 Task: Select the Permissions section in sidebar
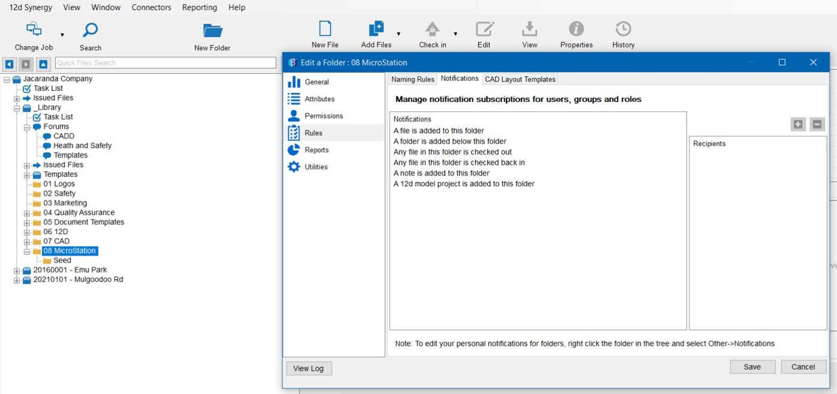pos(324,116)
